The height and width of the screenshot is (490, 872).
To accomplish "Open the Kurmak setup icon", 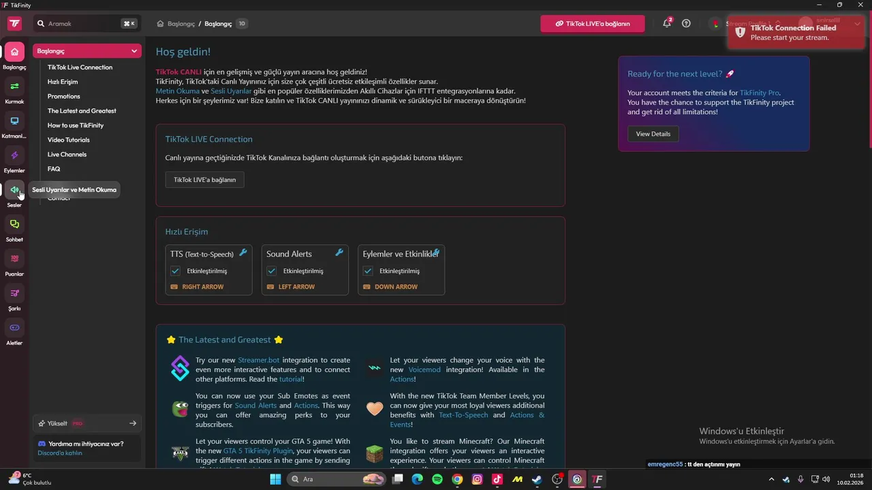I will (x=14, y=86).
